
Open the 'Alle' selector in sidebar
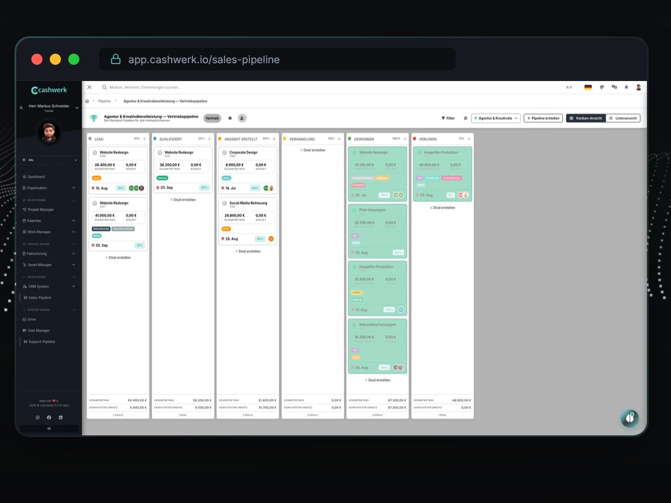point(49,160)
